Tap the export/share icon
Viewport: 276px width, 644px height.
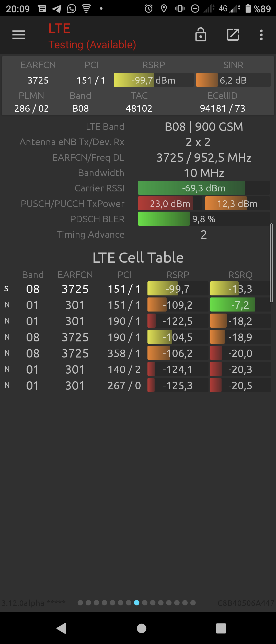click(x=233, y=34)
